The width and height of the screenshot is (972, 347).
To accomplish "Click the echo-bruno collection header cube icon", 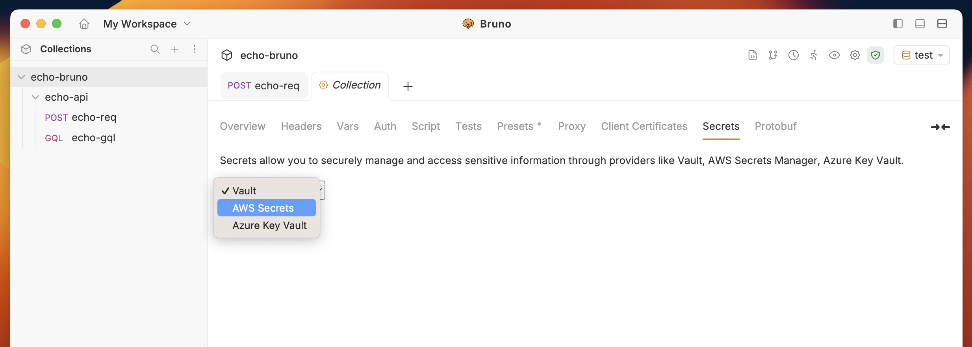I will coord(227,55).
